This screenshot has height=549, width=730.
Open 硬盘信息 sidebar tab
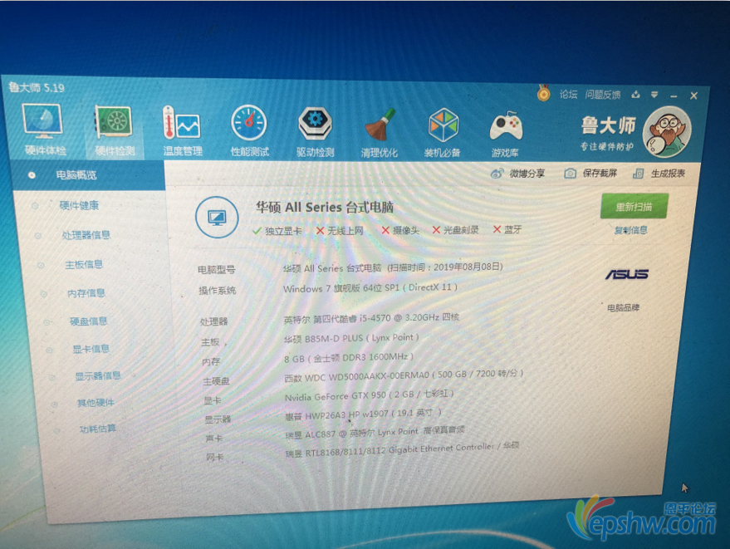(x=89, y=321)
